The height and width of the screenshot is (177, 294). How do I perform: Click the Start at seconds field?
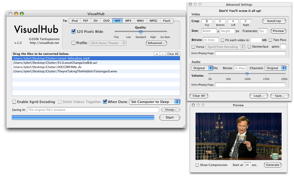(x=247, y=165)
